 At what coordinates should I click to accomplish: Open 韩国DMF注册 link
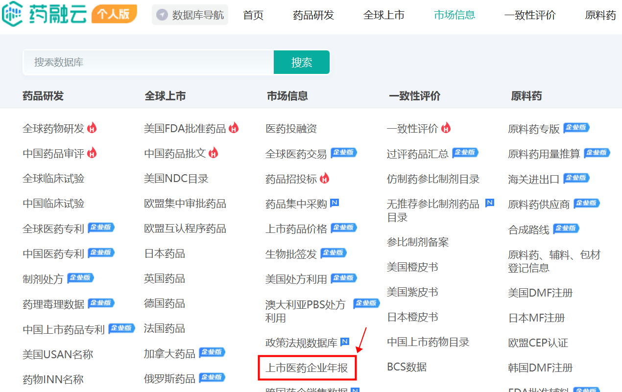tap(540, 368)
